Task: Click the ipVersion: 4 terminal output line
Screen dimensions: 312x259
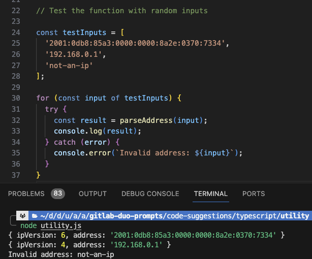Action: coord(89,245)
